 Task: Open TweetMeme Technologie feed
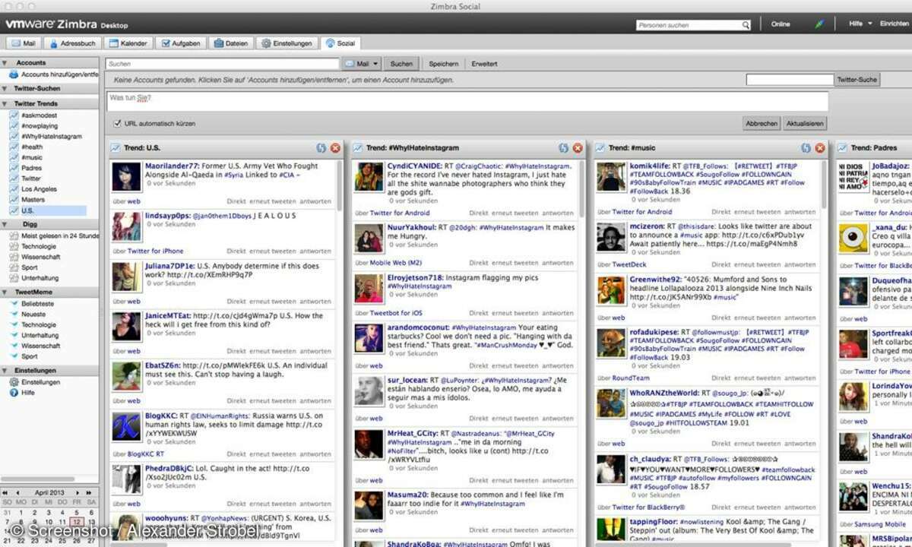tap(39, 324)
